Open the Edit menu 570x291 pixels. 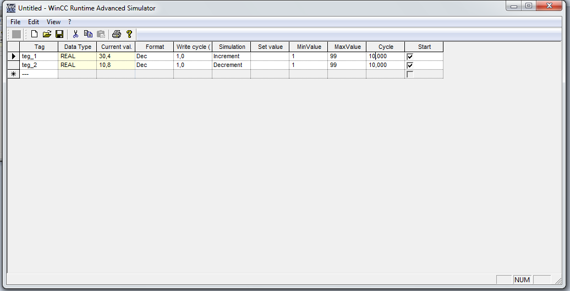(x=34, y=22)
